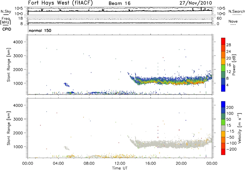Image resolution: width=245 pixels, height=170 pixels.
Task: Click the 'Time UT' axis label
Action: click(x=120, y=168)
